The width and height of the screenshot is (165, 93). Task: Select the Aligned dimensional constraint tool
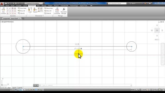35,10
